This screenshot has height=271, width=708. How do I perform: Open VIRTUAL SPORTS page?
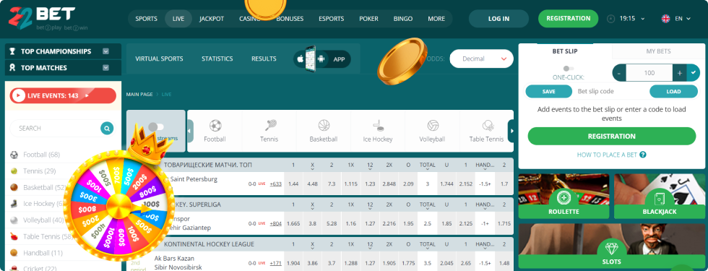(x=160, y=59)
